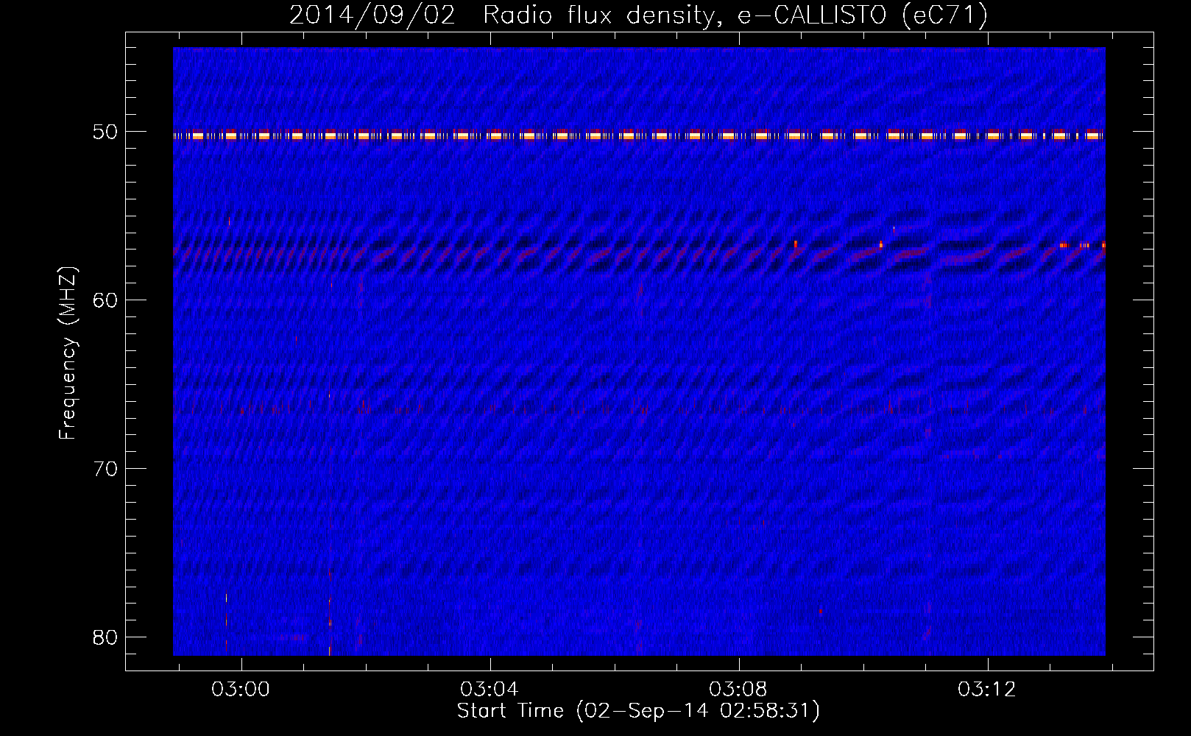Viewport: 1191px width, 736px height.
Task: Click the 70 frequency tick label
Action: [105, 469]
